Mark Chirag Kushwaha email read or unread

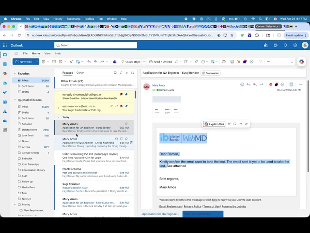pos(116,139)
